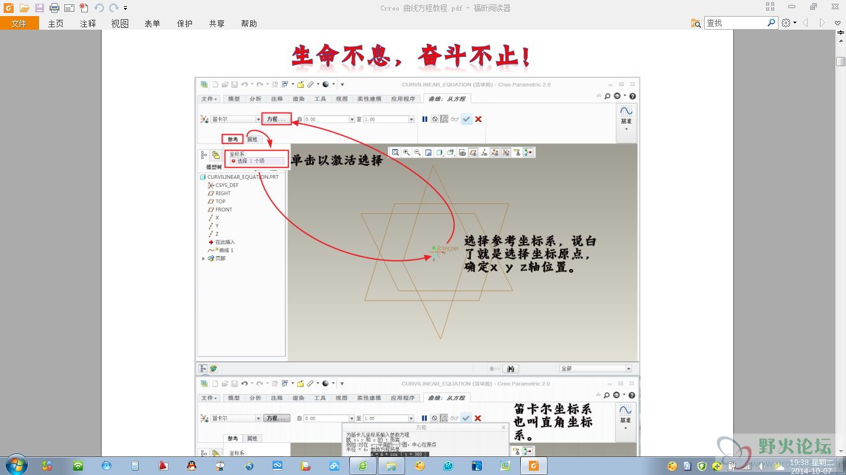Click pause icon in upper Creo screenshot

425,119
